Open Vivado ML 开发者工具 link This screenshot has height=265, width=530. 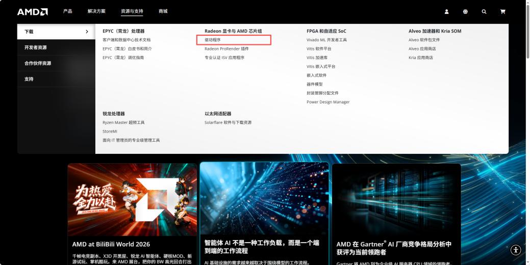(327, 40)
